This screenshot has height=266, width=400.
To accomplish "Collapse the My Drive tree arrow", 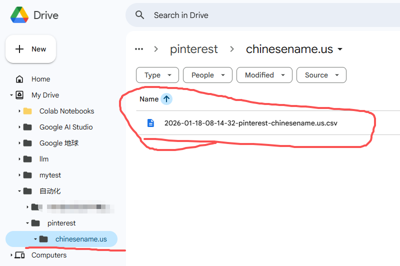I will click(11, 95).
